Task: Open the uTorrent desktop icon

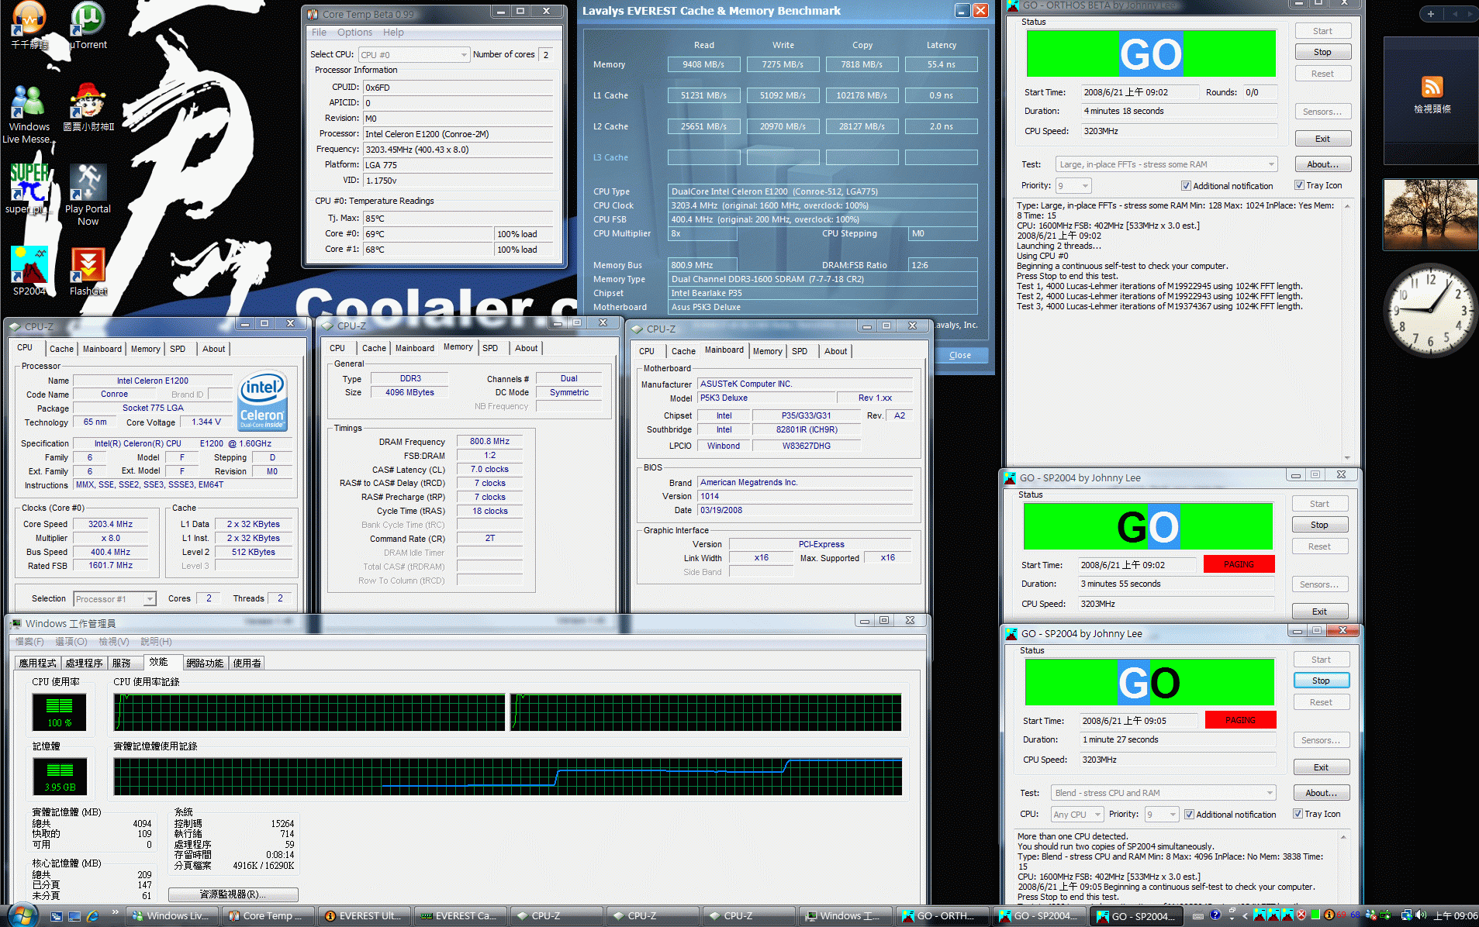Action: tap(88, 26)
